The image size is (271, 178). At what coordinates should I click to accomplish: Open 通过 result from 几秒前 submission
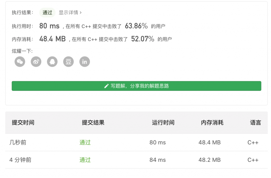85,143
